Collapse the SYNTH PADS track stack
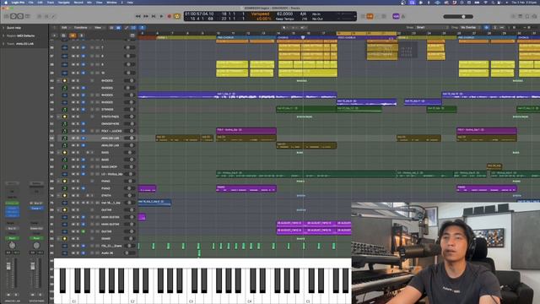 pyautogui.click(x=58, y=117)
